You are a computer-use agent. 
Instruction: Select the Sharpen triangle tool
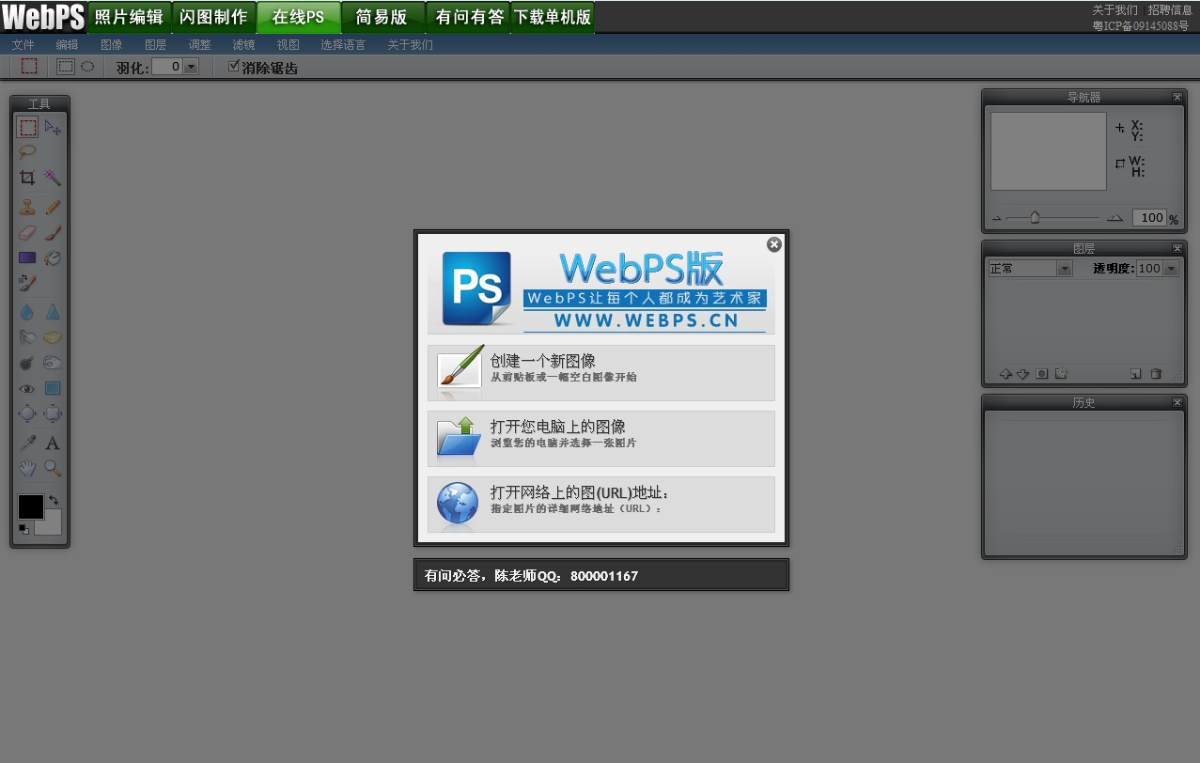tap(53, 312)
